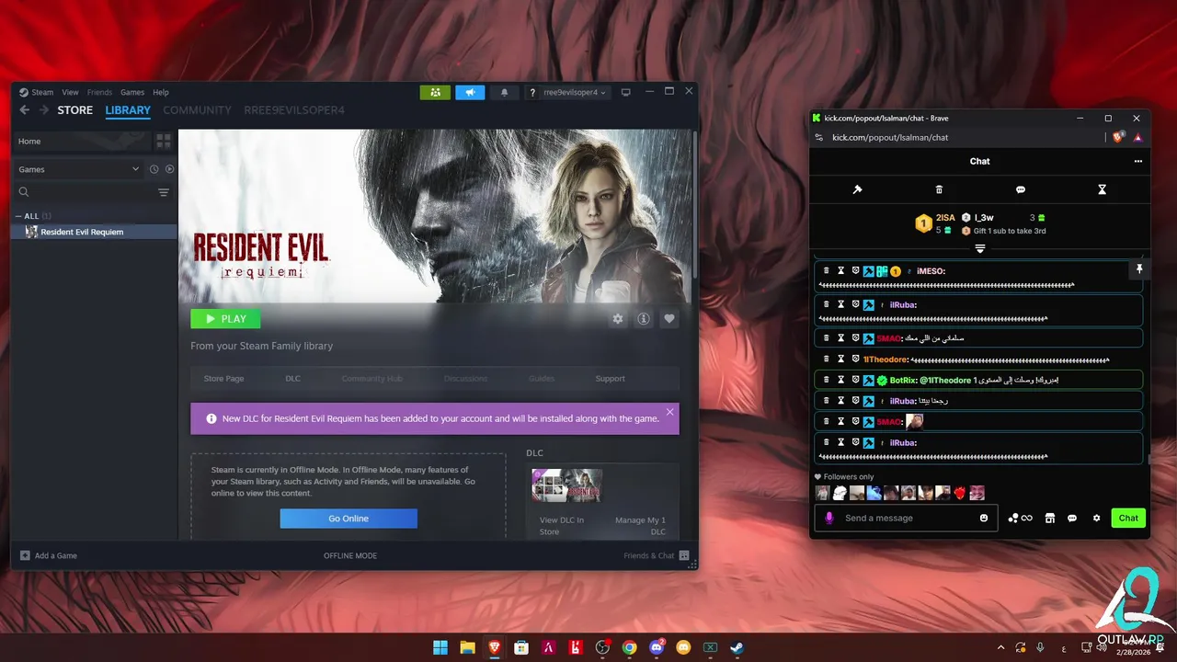Open emoji picker in chat input

click(984, 518)
